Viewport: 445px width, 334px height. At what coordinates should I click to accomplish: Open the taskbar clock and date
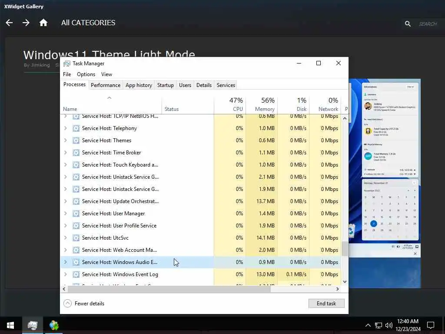tap(408, 325)
